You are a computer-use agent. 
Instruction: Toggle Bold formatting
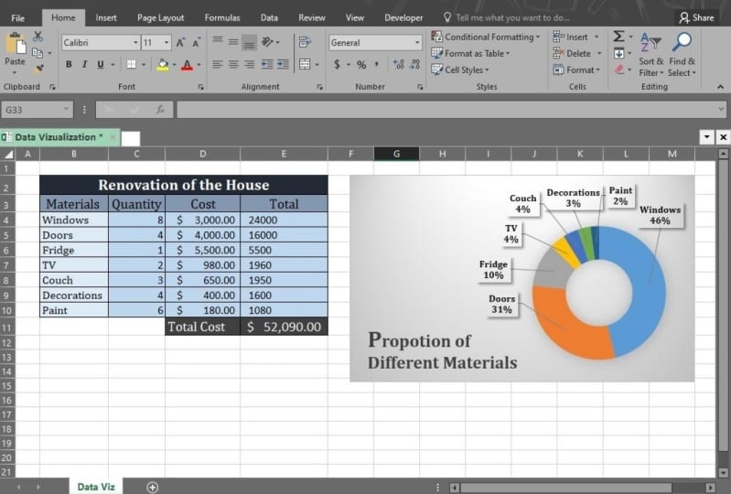tap(69, 64)
